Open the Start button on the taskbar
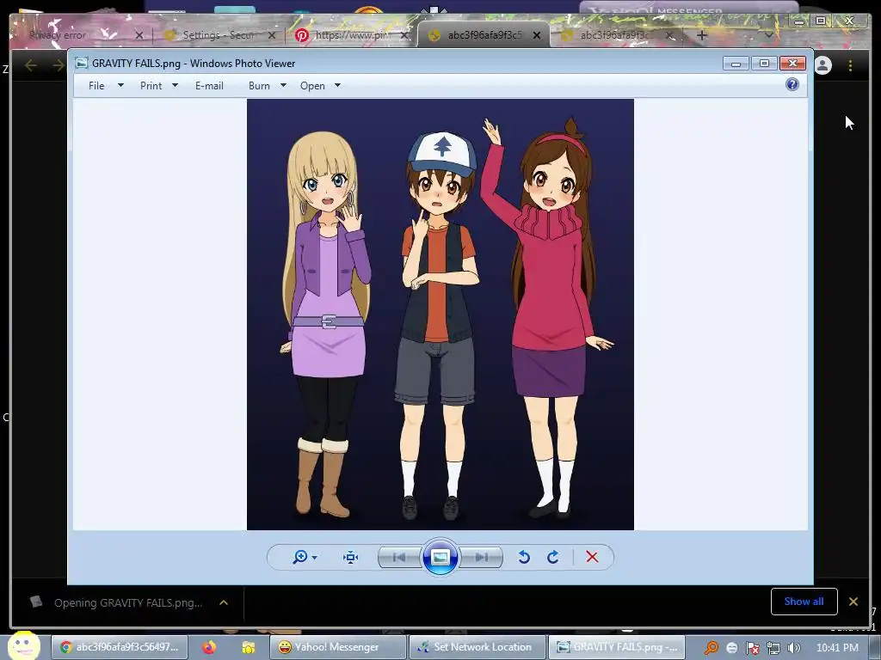The width and height of the screenshot is (881, 660). [x=23, y=646]
